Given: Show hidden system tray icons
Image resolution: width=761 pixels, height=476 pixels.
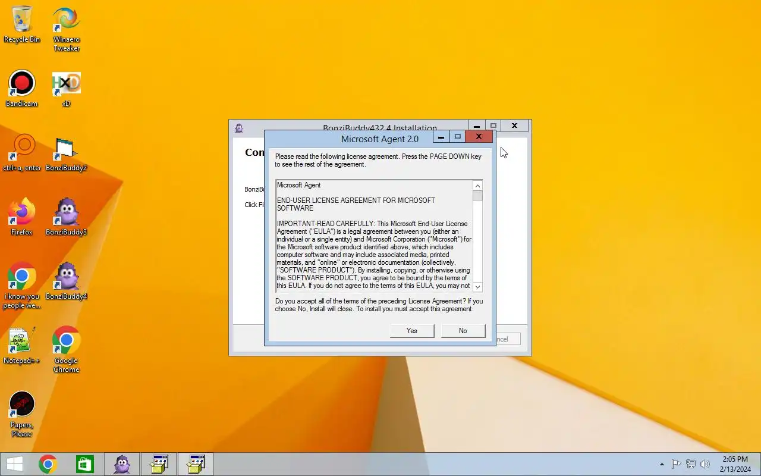Looking at the screenshot, I should click(x=662, y=464).
